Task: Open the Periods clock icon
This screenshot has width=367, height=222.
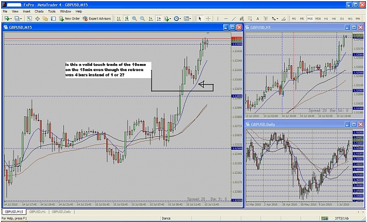Action: click(176, 19)
